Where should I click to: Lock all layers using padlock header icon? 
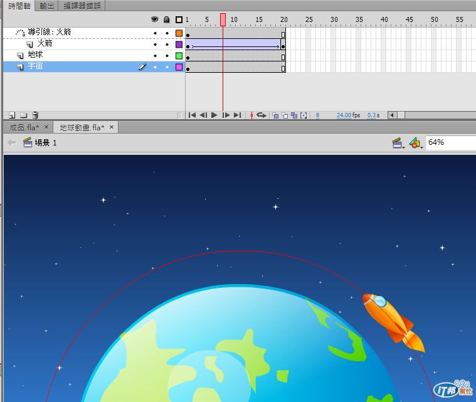pos(166,19)
